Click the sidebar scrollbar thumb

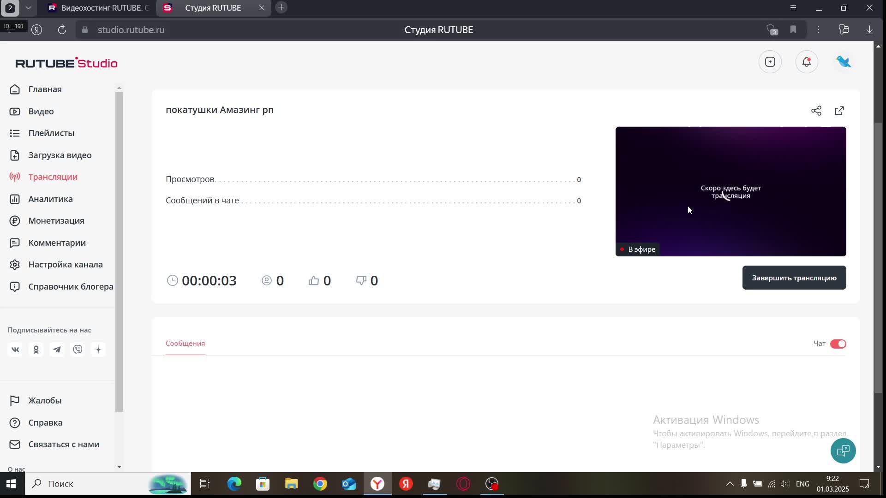pyautogui.click(x=119, y=252)
